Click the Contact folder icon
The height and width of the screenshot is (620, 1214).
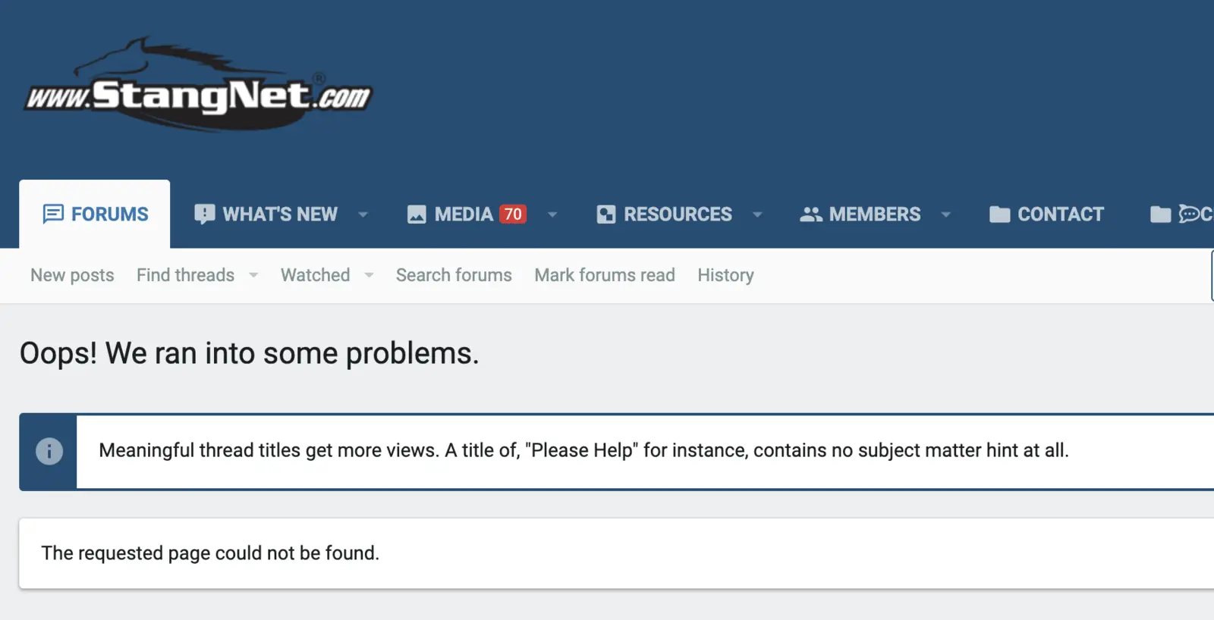coord(999,214)
